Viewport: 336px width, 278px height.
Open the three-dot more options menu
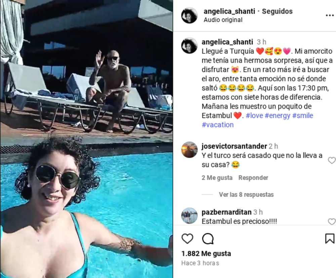click(x=330, y=15)
